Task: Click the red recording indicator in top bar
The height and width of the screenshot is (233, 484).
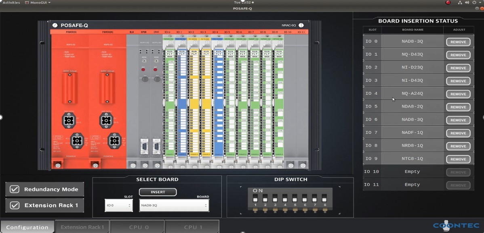Action: (448, 2)
